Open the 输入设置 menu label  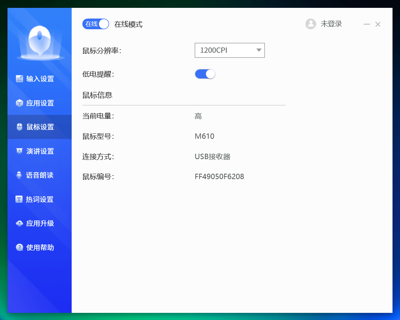click(40, 78)
